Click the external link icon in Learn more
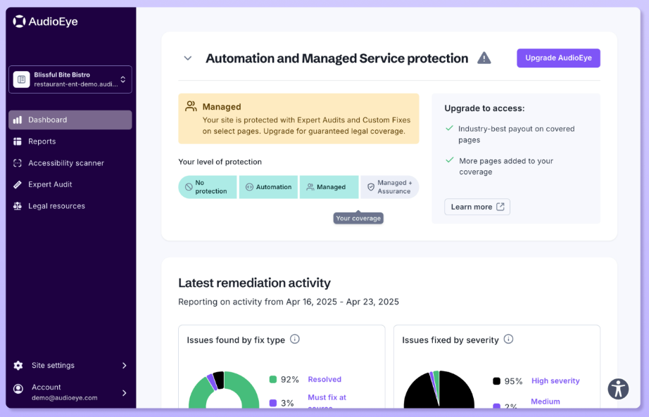 500,207
